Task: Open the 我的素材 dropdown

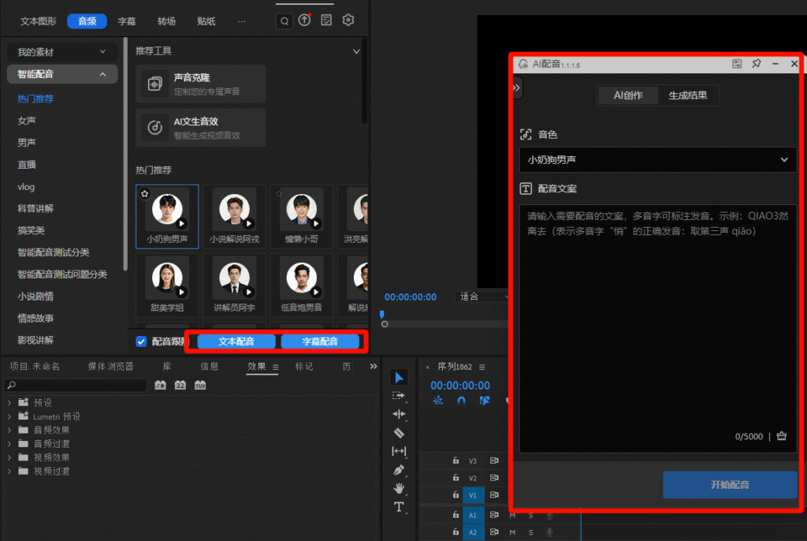Action: click(61, 52)
